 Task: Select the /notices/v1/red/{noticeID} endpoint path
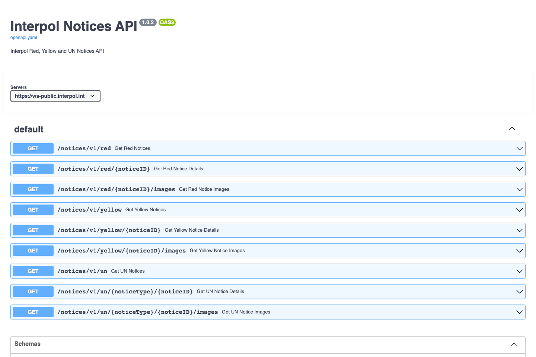(x=104, y=169)
